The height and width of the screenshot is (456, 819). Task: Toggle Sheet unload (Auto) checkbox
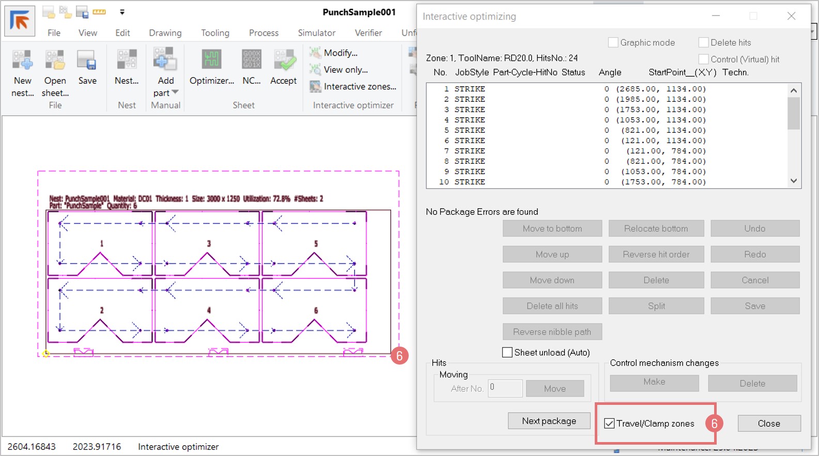point(507,352)
